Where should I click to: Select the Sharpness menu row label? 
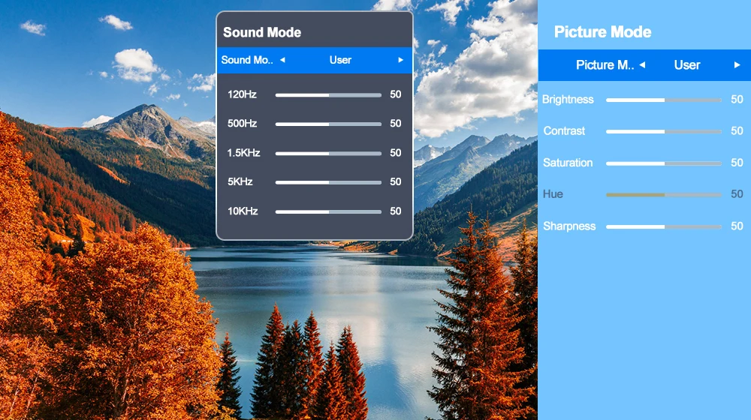click(569, 226)
